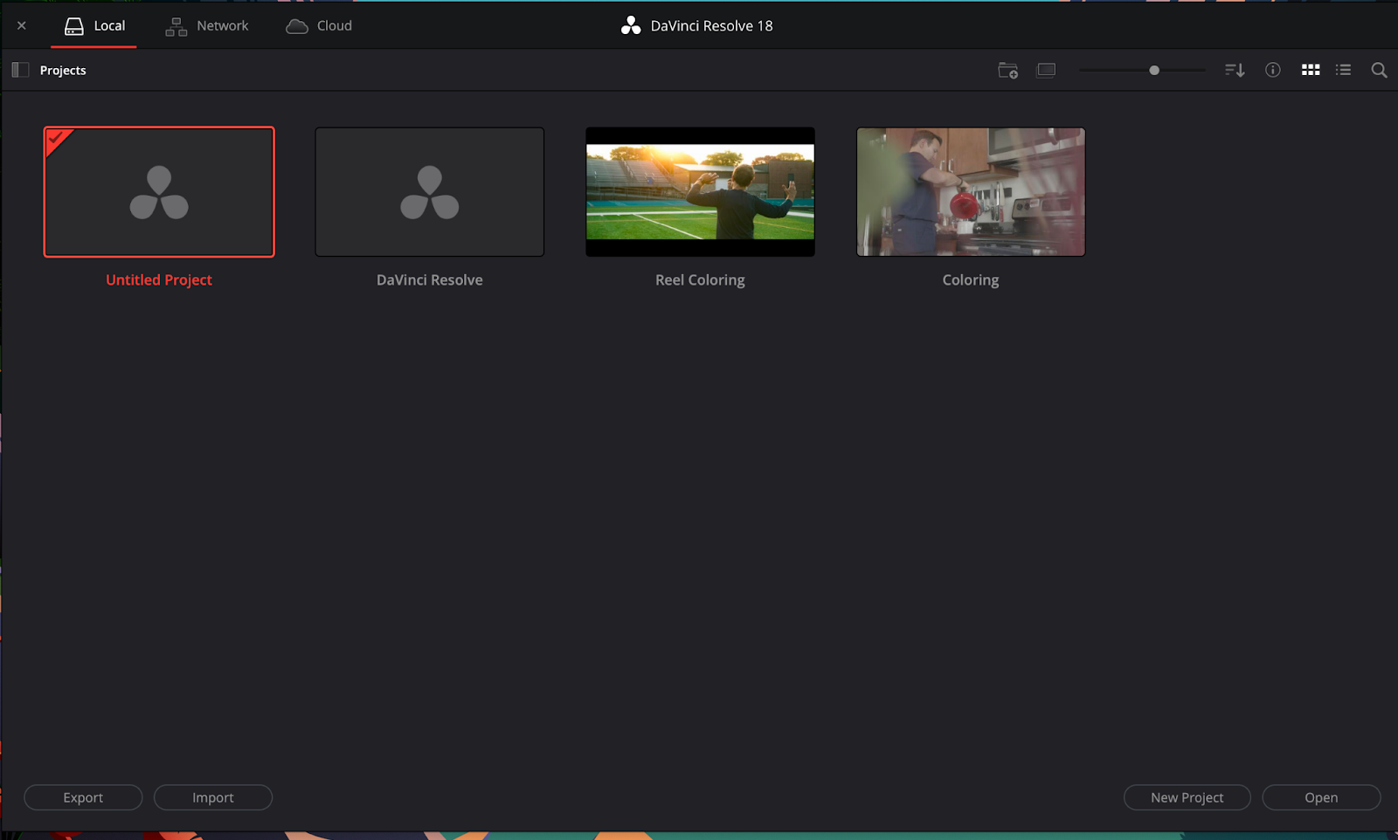Select the Untitled Project thumbnail

point(159,192)
